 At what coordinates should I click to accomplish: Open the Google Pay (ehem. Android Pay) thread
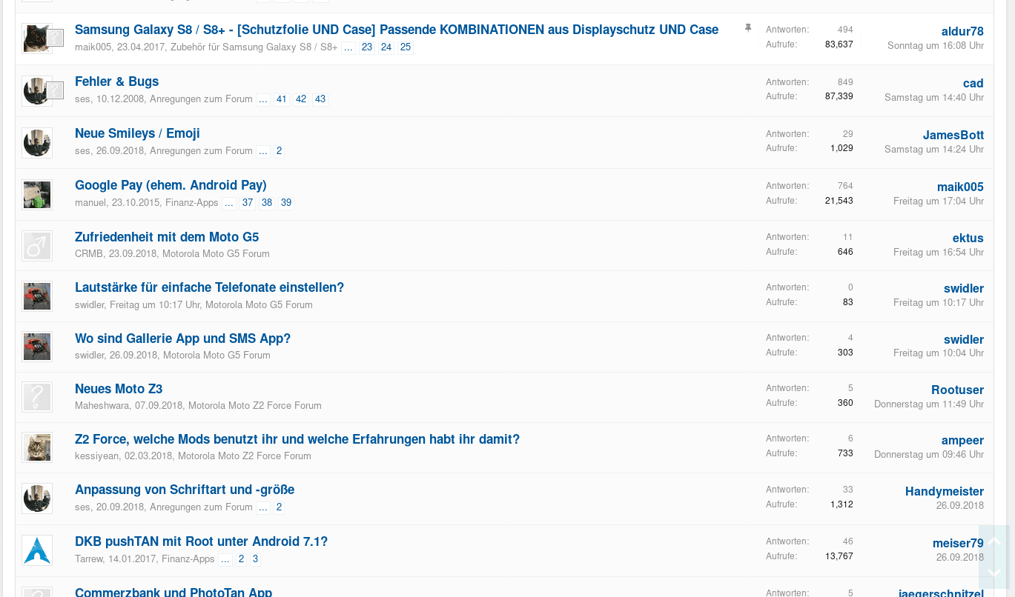[171, 185]
